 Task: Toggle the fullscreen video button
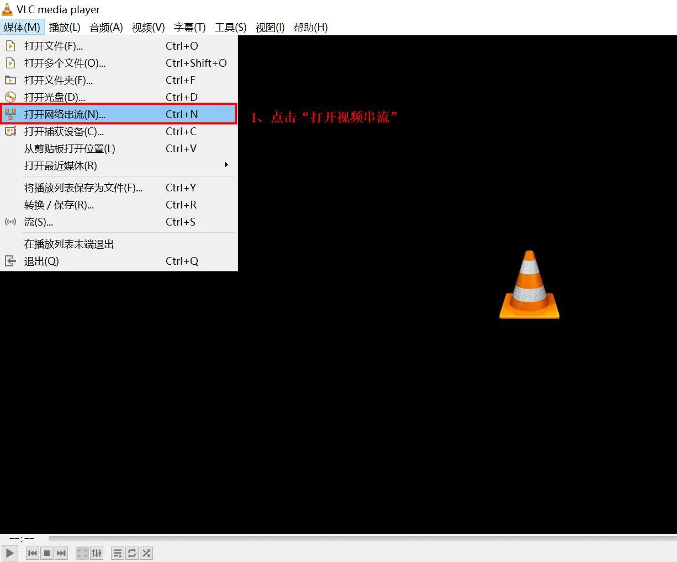click(82, 553)
